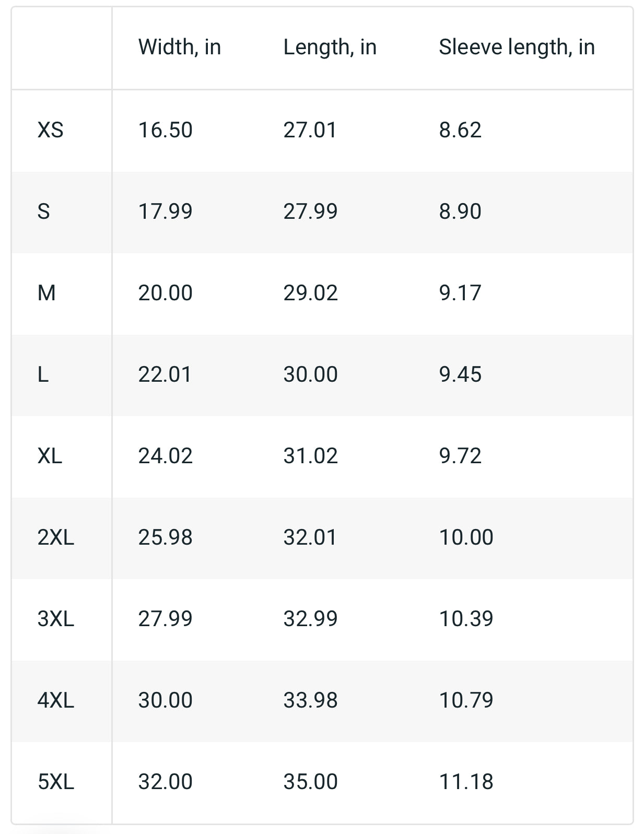This screenshot has width=644, height=834.
Task: Click the "Width, in" column header
Action: point(179,47)
